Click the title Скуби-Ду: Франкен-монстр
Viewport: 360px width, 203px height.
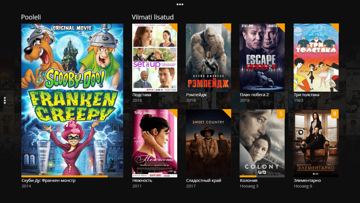coord(48,180)
